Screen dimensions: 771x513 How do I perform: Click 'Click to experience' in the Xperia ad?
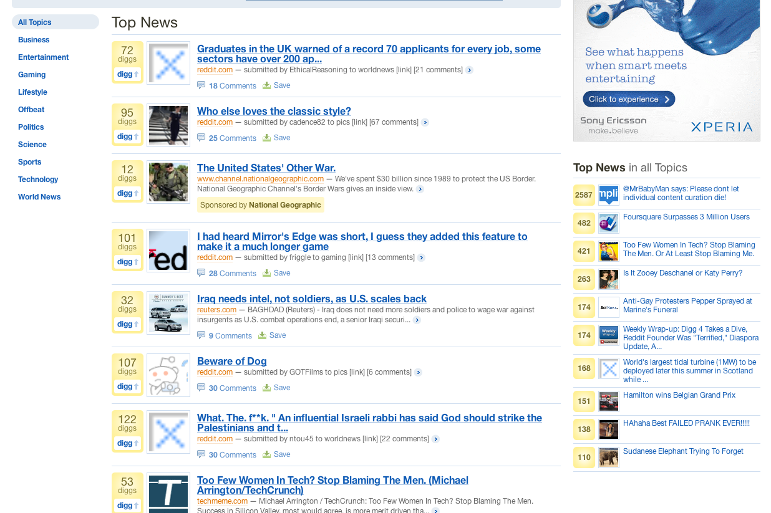tap(629, 99)
